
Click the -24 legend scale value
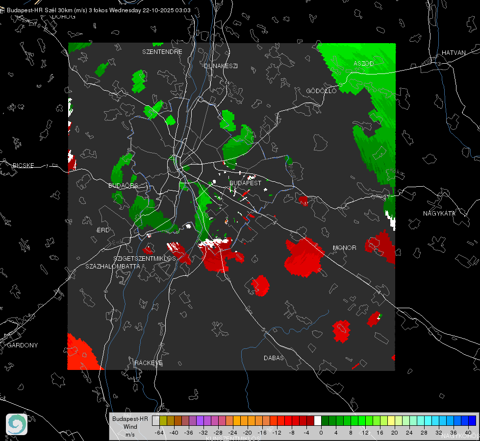(x=233, y=433)
